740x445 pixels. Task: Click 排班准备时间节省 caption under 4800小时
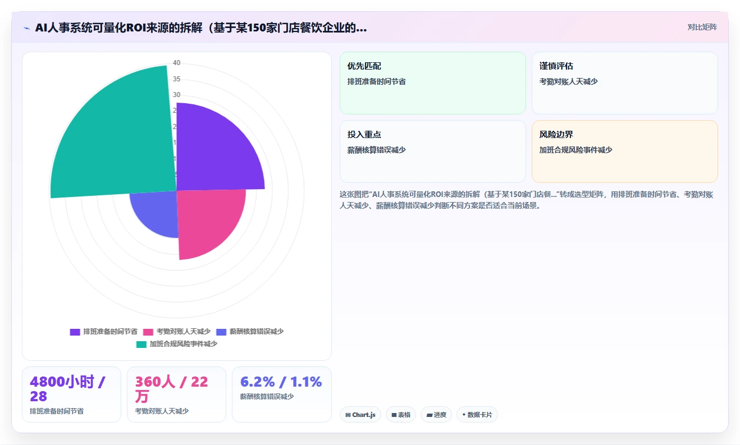pos(57,411)
